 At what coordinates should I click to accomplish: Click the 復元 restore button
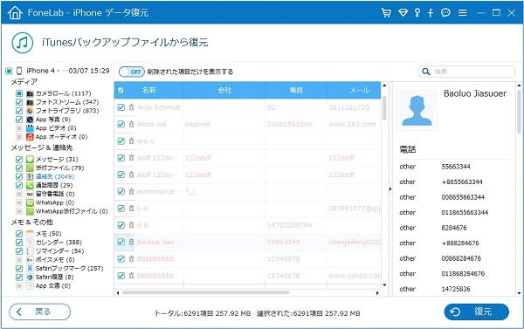click(476, 312)
